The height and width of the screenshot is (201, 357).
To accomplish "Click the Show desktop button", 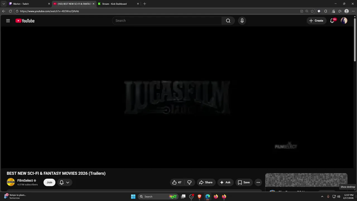I will (356, 197).
